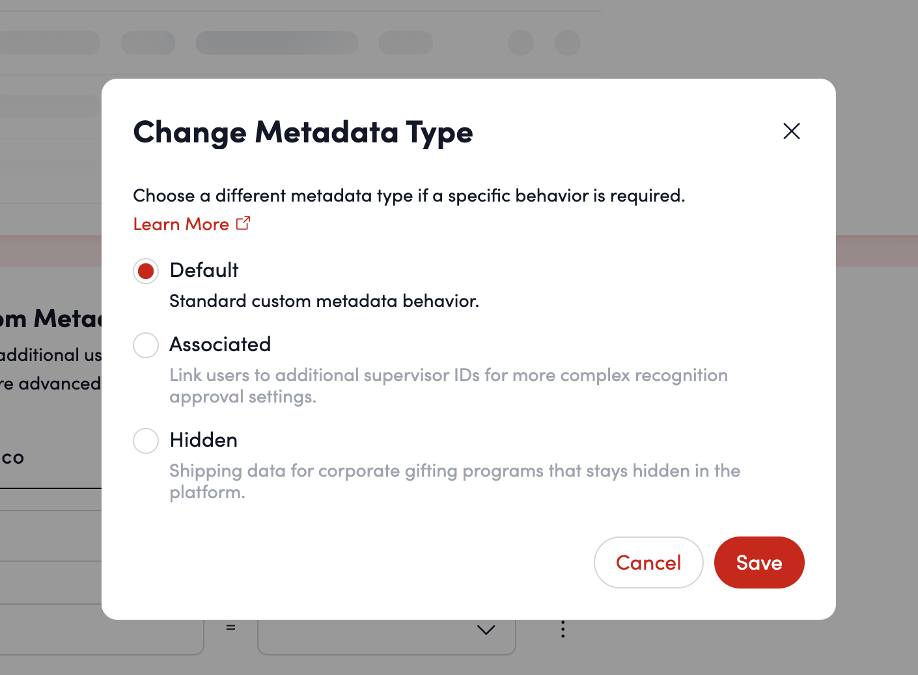Click the external link icon beside Learn More
Image resolution: width=918 pixels, height=675 pixels.
pyautogui.click(x=243, y=224)
